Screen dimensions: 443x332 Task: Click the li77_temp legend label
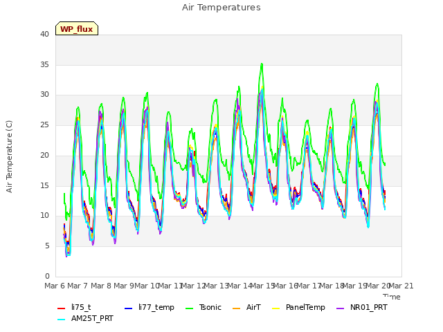click(156, 307)
